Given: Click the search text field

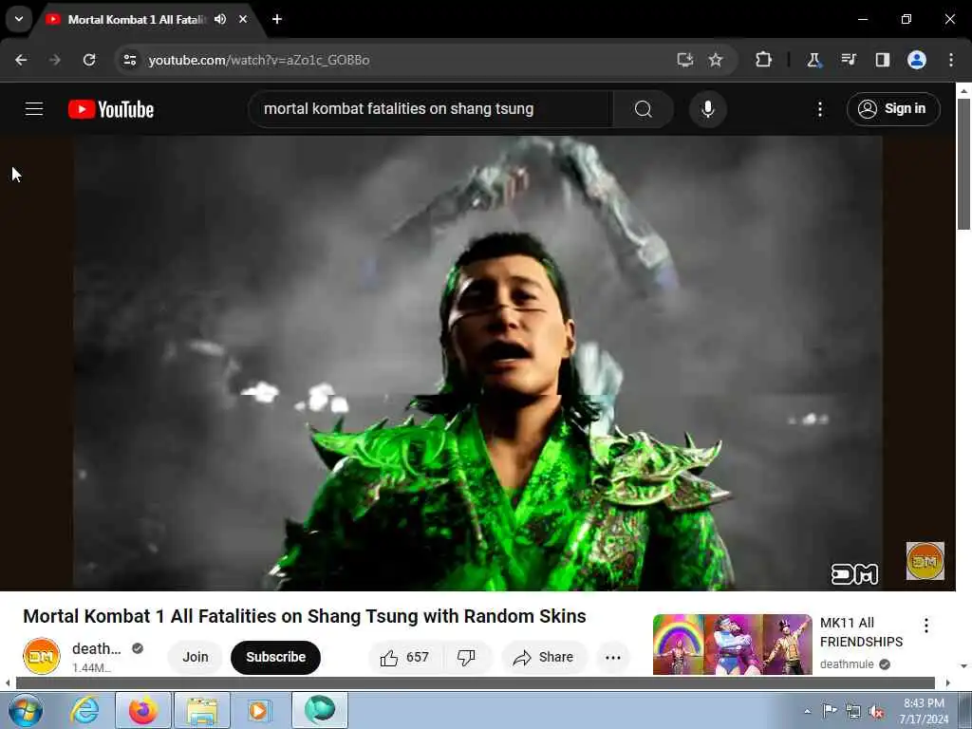Looking at the screenshot, I should (x=430, y=109).
